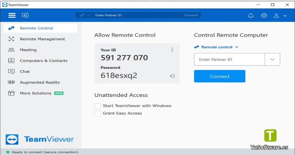Enable Grant Easy Access checkbox
Viewport: 295px width, 155px height.
coord(97,113)
